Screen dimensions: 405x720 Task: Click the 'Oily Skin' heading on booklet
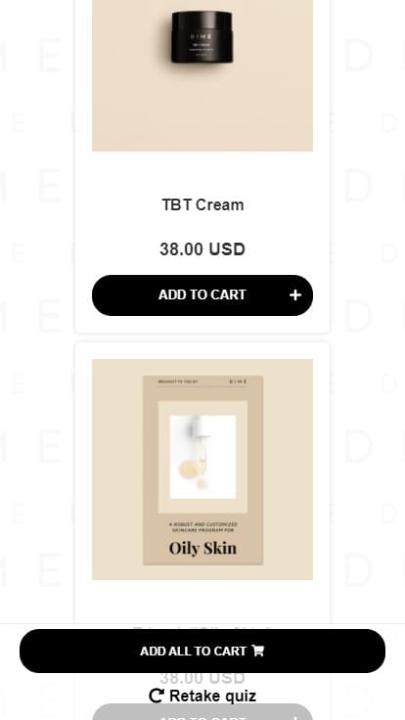tap(202, 548)
